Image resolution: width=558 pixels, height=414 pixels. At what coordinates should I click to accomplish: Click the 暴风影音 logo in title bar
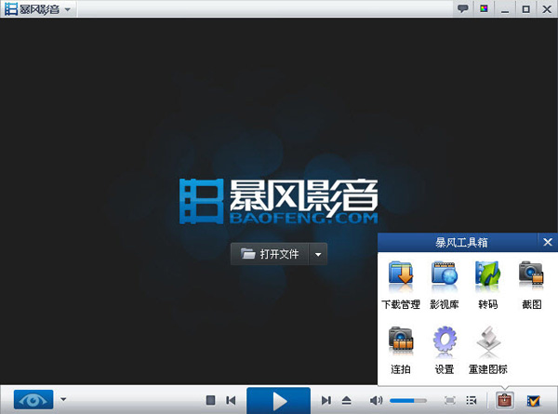pos(32,9)
